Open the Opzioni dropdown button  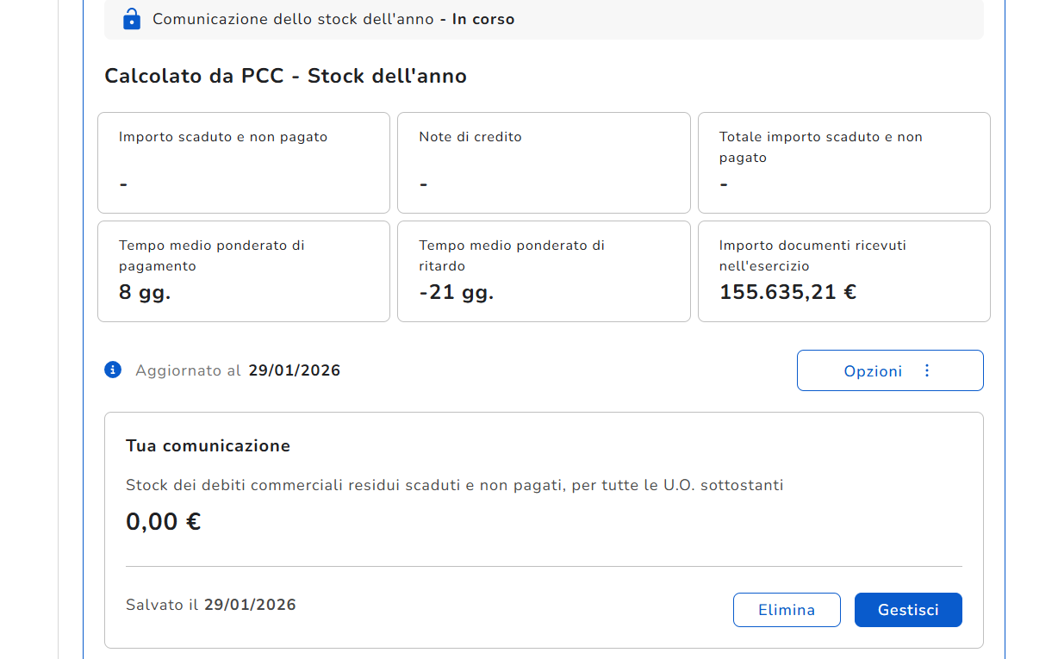tap(890, 370)
